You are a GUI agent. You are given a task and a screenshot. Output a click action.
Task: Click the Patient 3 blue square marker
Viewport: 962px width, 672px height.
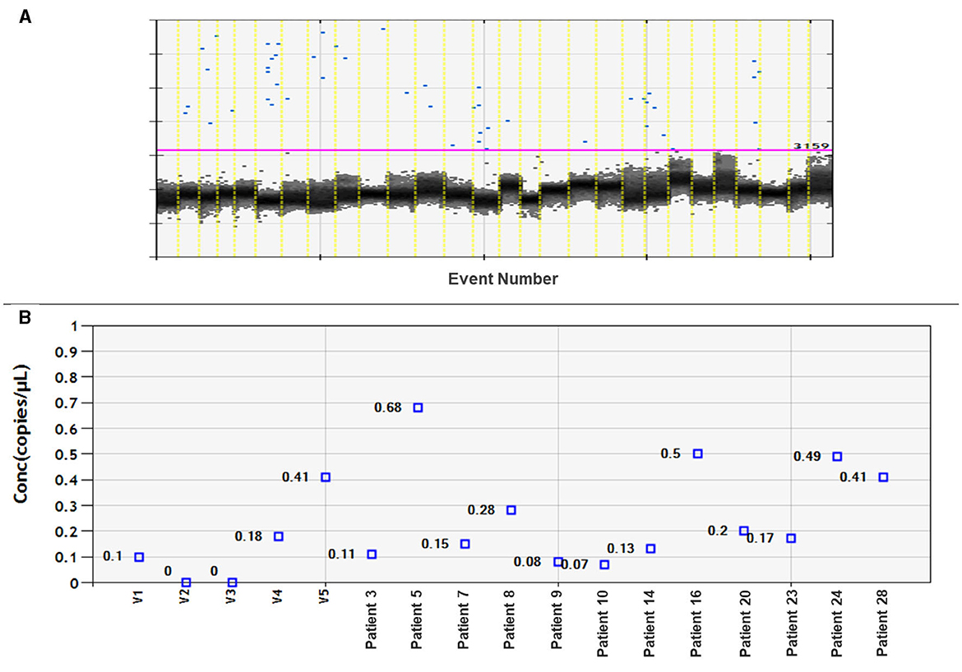tap(372, 555)
